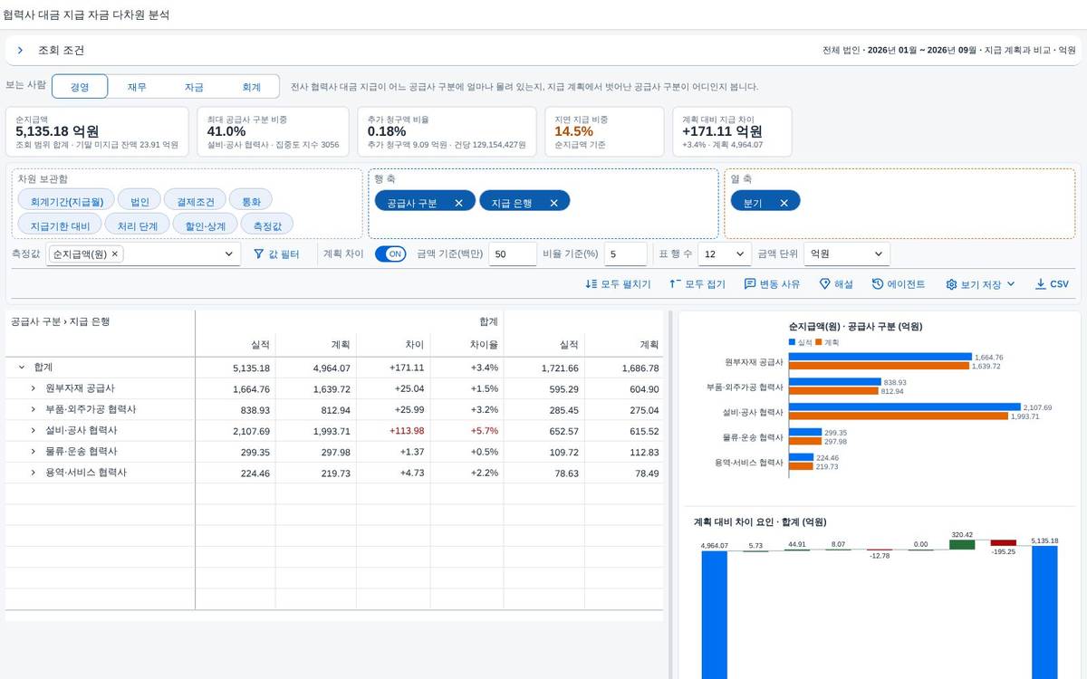Screen dimensions: 1087x679
Task: Select the 자금 viewer tab
Action: [x=194, y=87]
